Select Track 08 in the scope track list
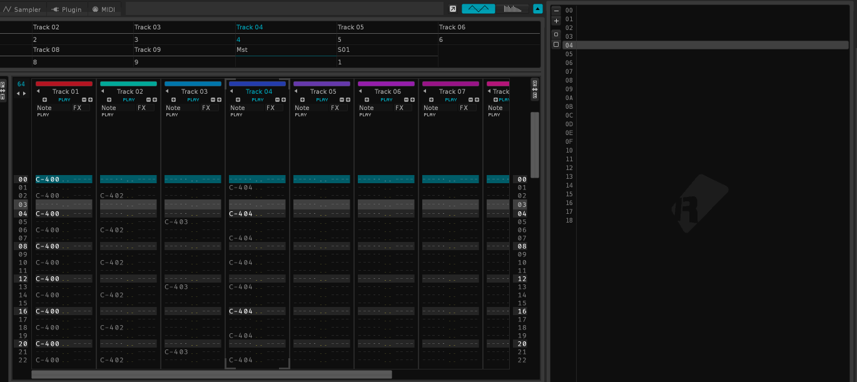Viewport: 857px width, 382px height. pyautogui.click(x=46, y=49)
